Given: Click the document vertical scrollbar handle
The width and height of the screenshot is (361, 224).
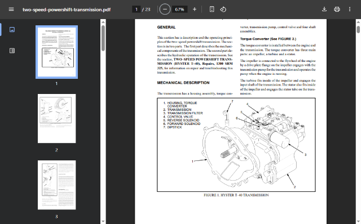Looking at the screenshot, I should point(358,30).
